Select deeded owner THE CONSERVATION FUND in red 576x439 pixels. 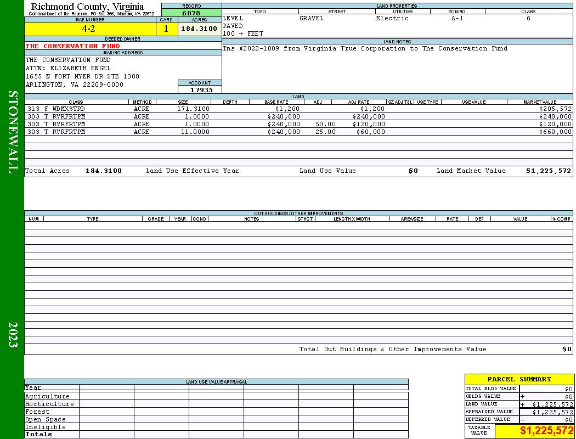click(72, 46)
